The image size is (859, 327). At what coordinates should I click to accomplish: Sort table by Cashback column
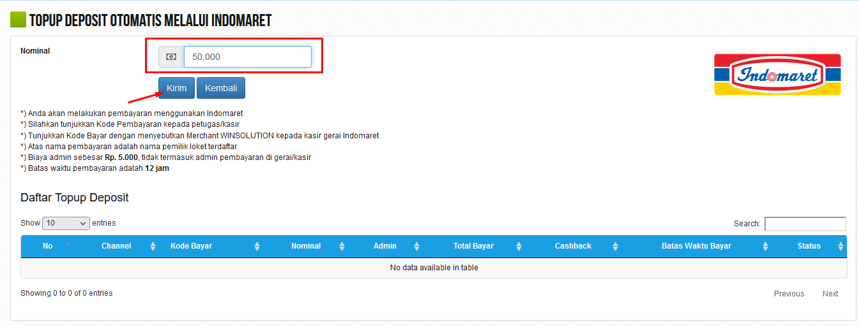(573, 246)
